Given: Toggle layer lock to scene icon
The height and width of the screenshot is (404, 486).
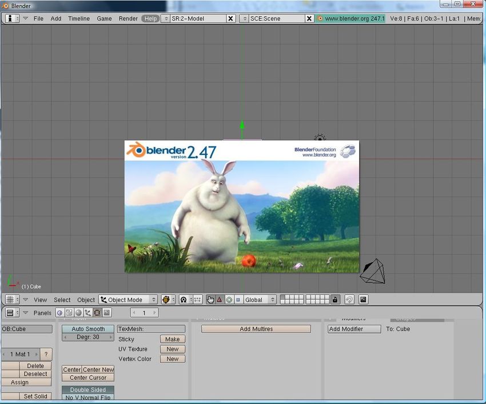Looking at the screenshot, I should (x=334, y=299).
